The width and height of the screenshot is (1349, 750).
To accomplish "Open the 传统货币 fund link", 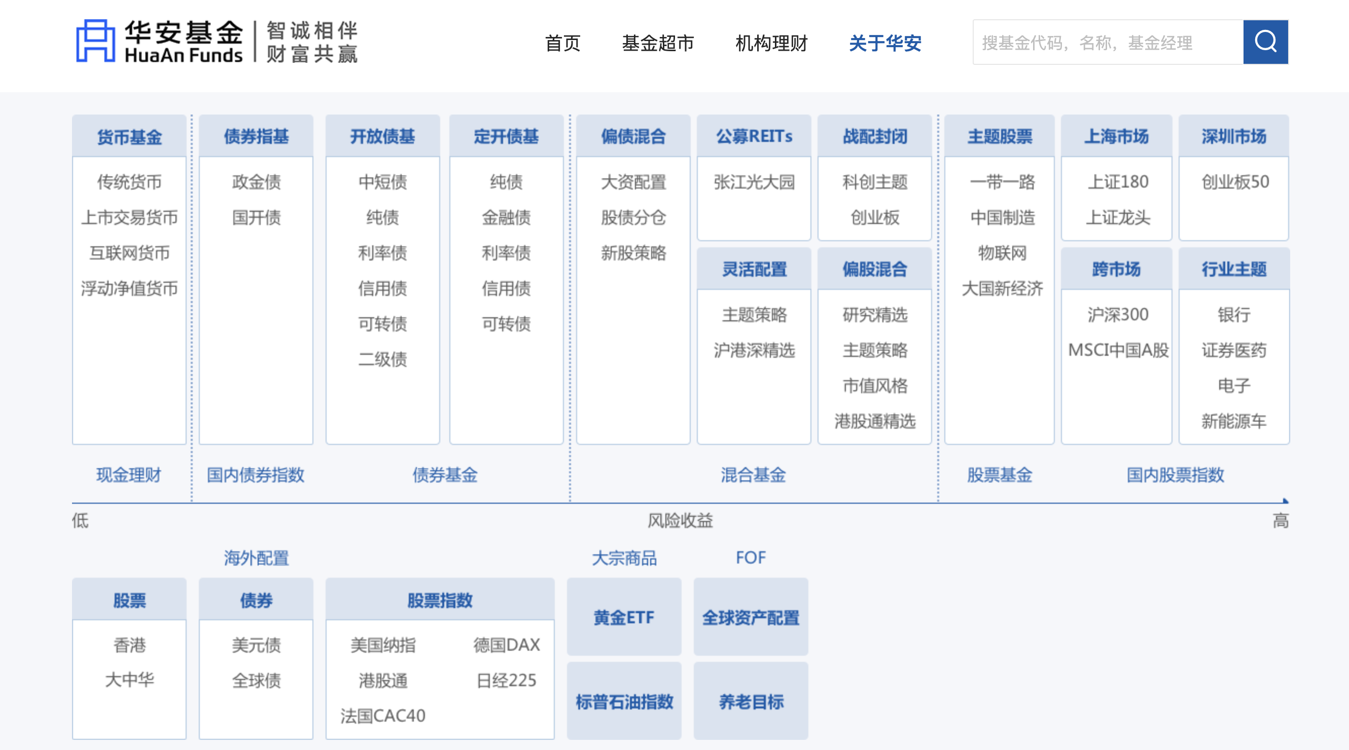I will coord(129,181).
